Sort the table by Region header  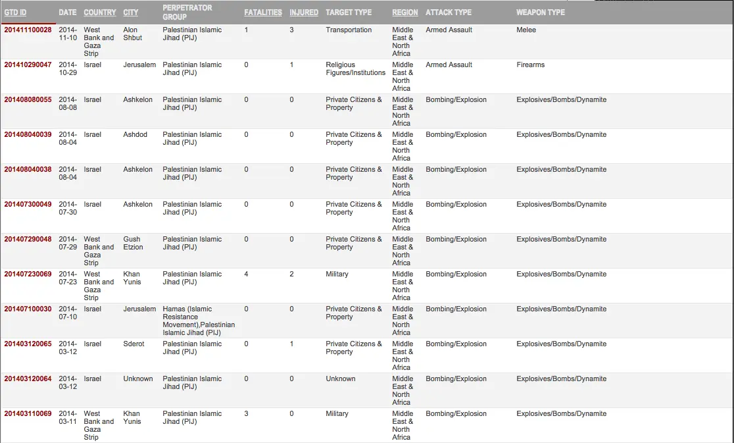pyautogui.click(x=404, y=13)
